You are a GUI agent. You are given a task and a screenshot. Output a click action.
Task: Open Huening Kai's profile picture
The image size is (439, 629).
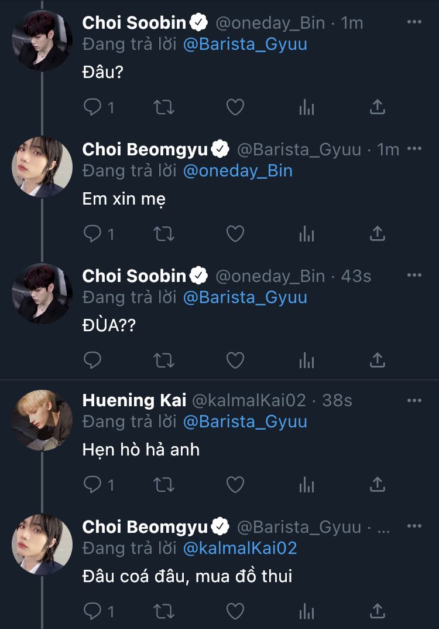click(x=42, y=420)
